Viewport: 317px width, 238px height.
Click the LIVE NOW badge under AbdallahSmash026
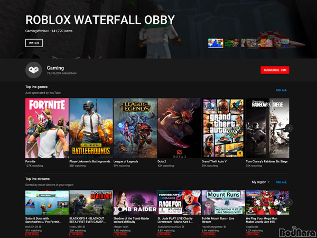tap(164, 234)
